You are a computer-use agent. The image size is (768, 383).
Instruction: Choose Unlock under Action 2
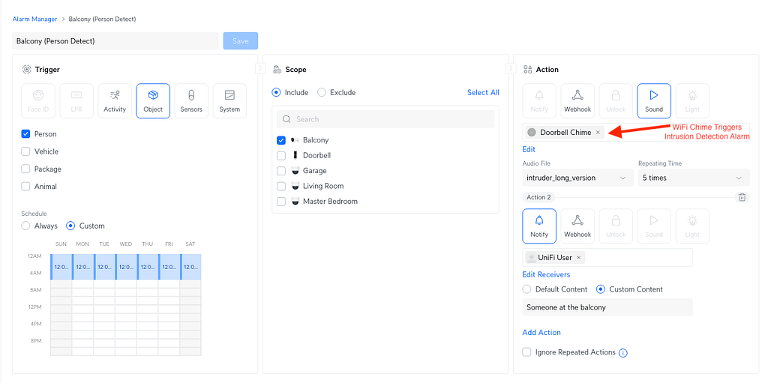pyautogui.click(x=616, y=226)
